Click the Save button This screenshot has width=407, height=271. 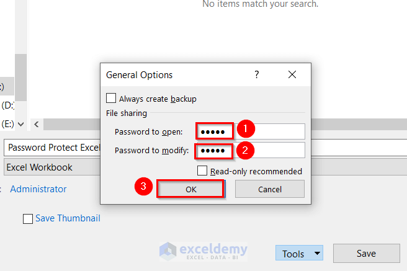(366, 253)
